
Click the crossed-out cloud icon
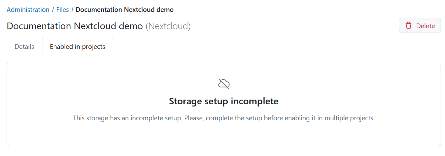click(224, 84)
